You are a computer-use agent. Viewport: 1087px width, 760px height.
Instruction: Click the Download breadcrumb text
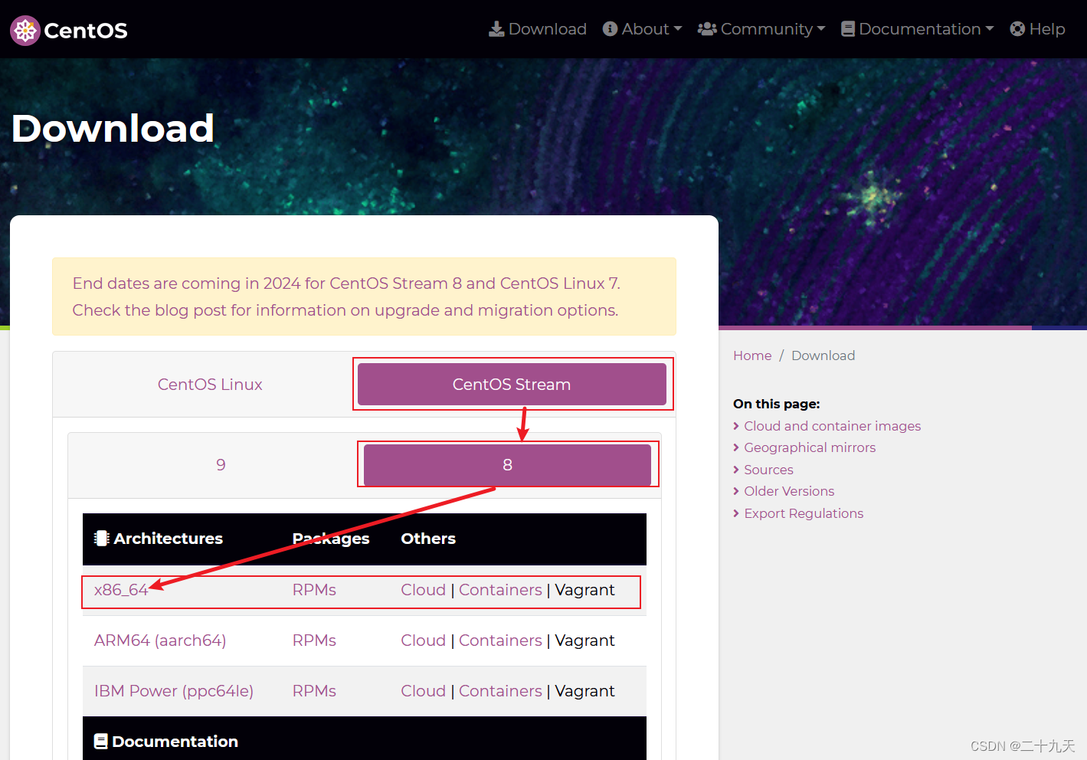point(823,355)
